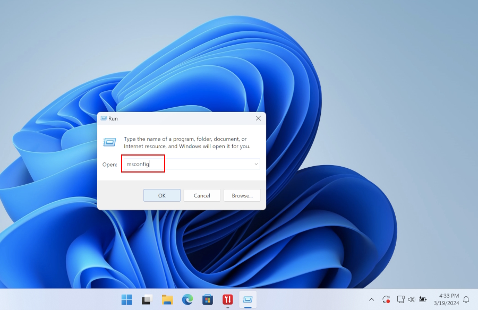
Task: Show hidden system tray icons
Action: [371, 299]
